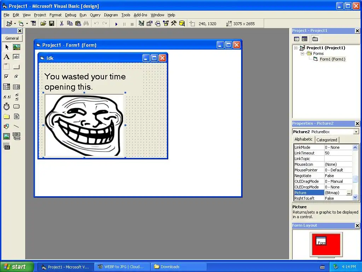Click the Menu Editor toolbar icon
Image resolution: width=362 pixels, height=272 pixels.
(34, 24)
